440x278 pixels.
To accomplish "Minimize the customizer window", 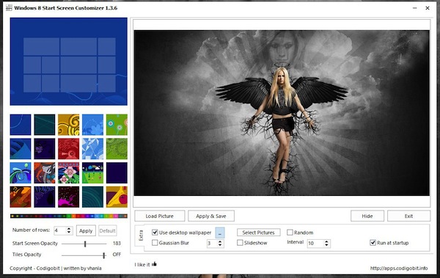I will 415,8.
